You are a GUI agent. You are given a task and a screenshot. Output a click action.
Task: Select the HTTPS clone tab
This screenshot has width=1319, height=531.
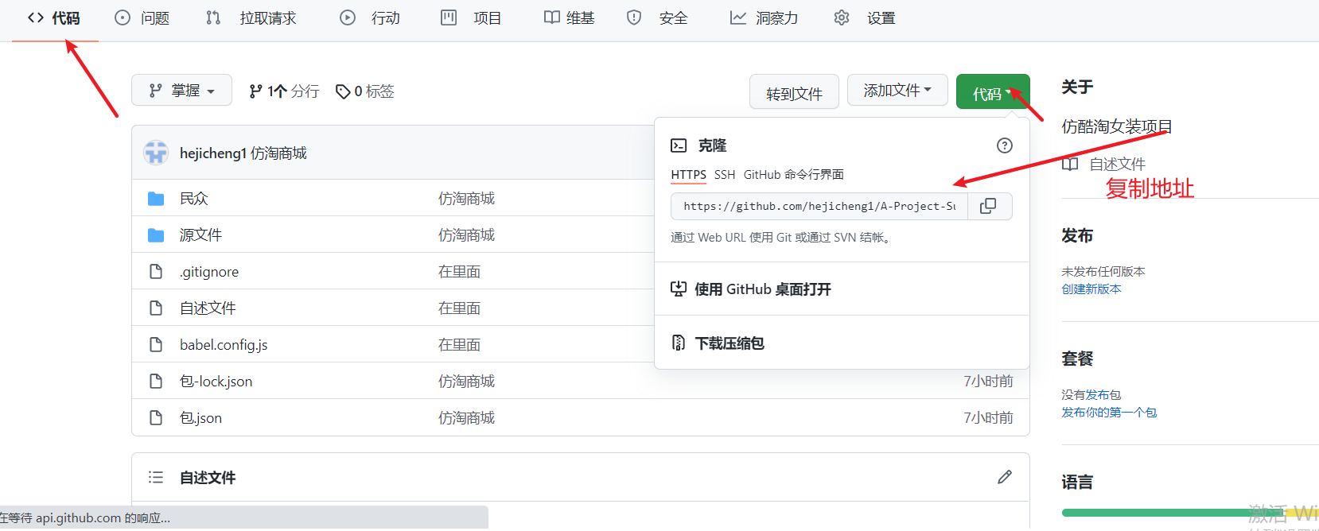pyautogui.click(x=688, y=174)
